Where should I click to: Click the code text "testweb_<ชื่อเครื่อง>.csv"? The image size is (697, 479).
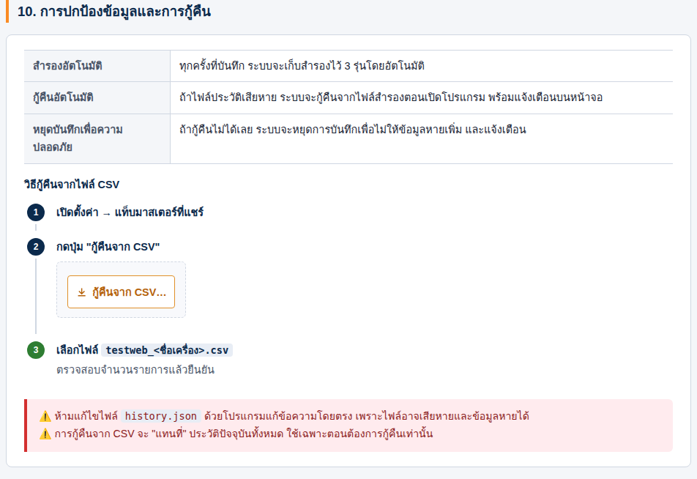click(167, 350)
